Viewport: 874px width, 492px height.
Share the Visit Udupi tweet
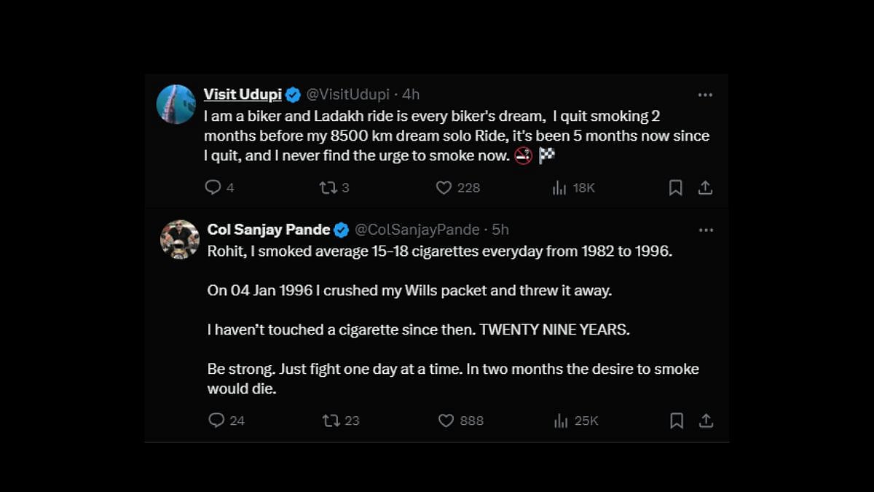pos(705,187)
